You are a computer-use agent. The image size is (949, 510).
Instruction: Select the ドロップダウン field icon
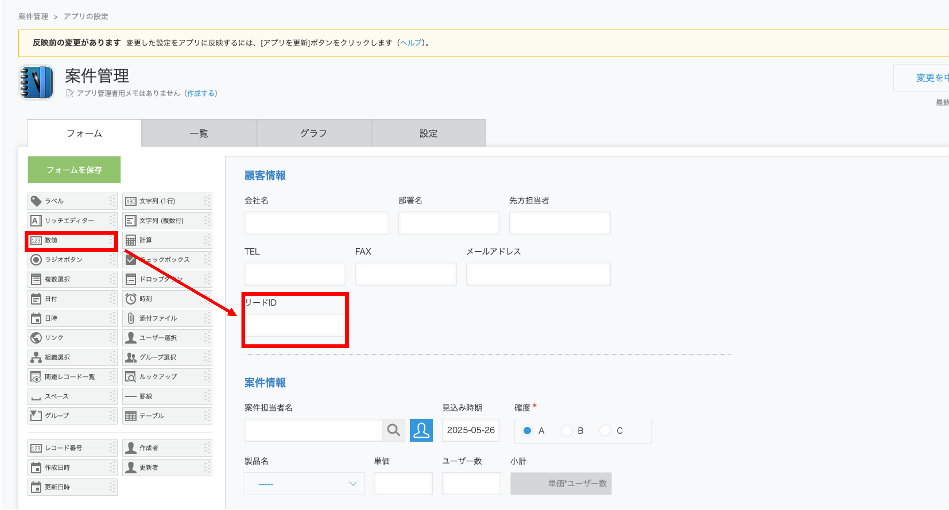click(x=131, y=279)
